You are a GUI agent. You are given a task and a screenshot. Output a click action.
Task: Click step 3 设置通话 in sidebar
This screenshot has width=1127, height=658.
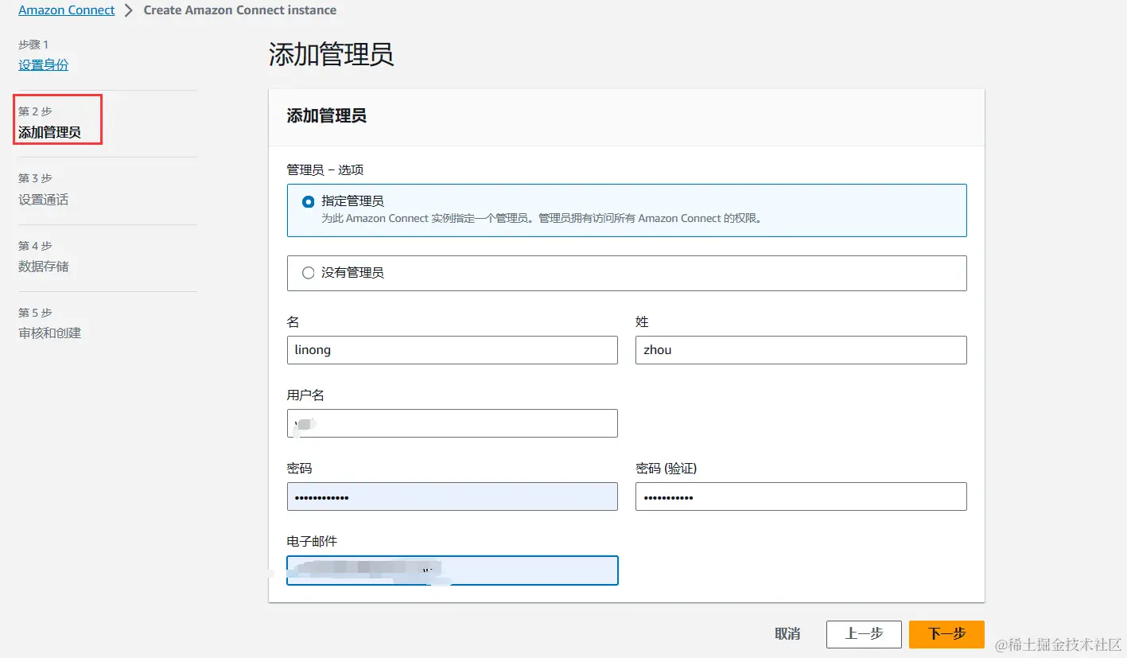[x=44, y=200]
